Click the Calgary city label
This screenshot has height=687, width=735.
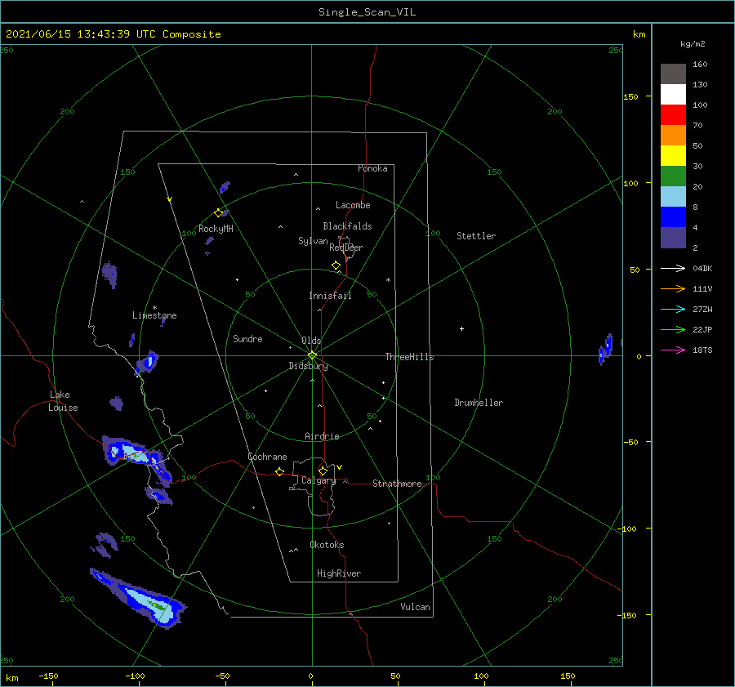(x=318, y=480)
